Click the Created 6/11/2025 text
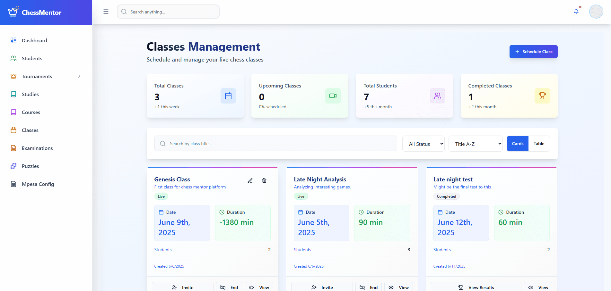This screenshot has height=291, width=611. click(449, 266)
